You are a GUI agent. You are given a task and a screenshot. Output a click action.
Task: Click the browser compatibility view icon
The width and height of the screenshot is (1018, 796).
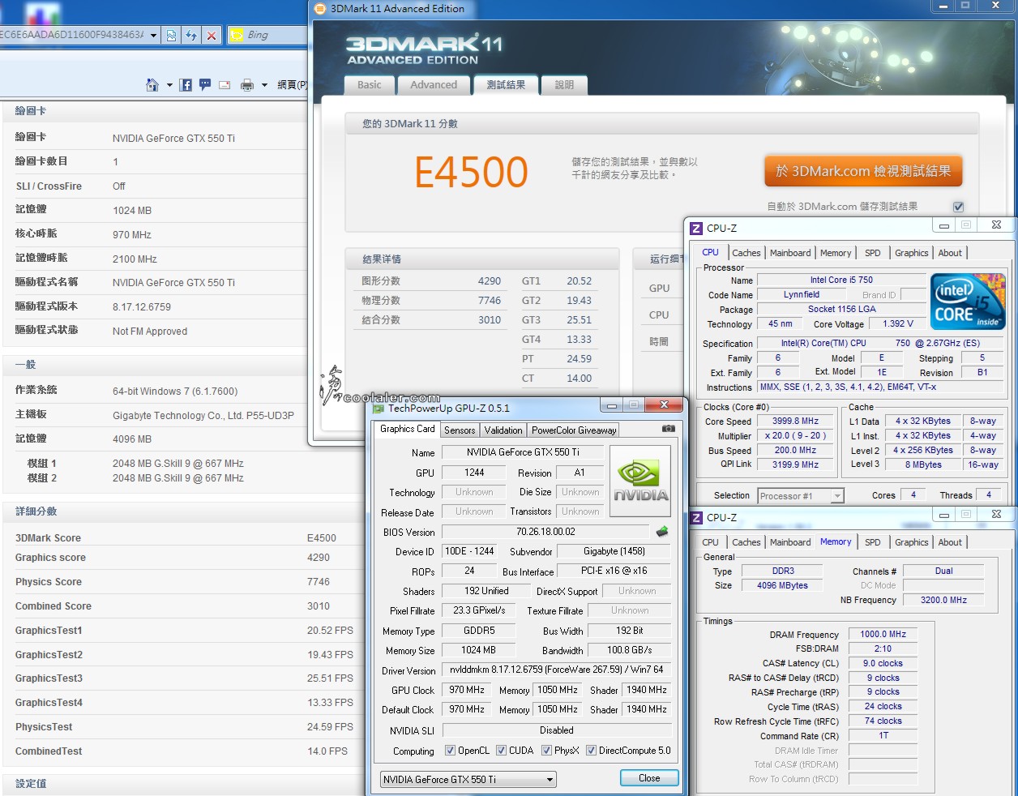click(171, 35)
